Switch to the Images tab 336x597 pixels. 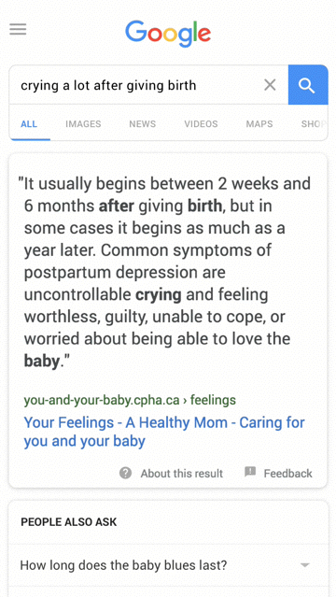pyautogui.click(x=83, y=123)
